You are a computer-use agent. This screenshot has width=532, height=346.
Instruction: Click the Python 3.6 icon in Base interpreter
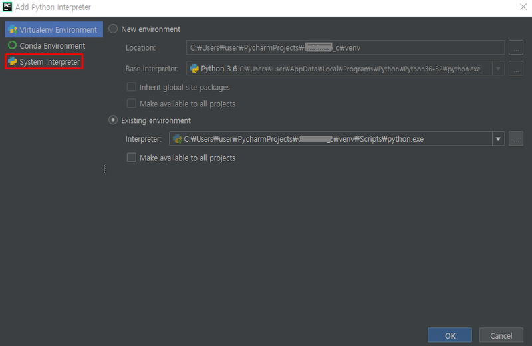coord(194,69)
